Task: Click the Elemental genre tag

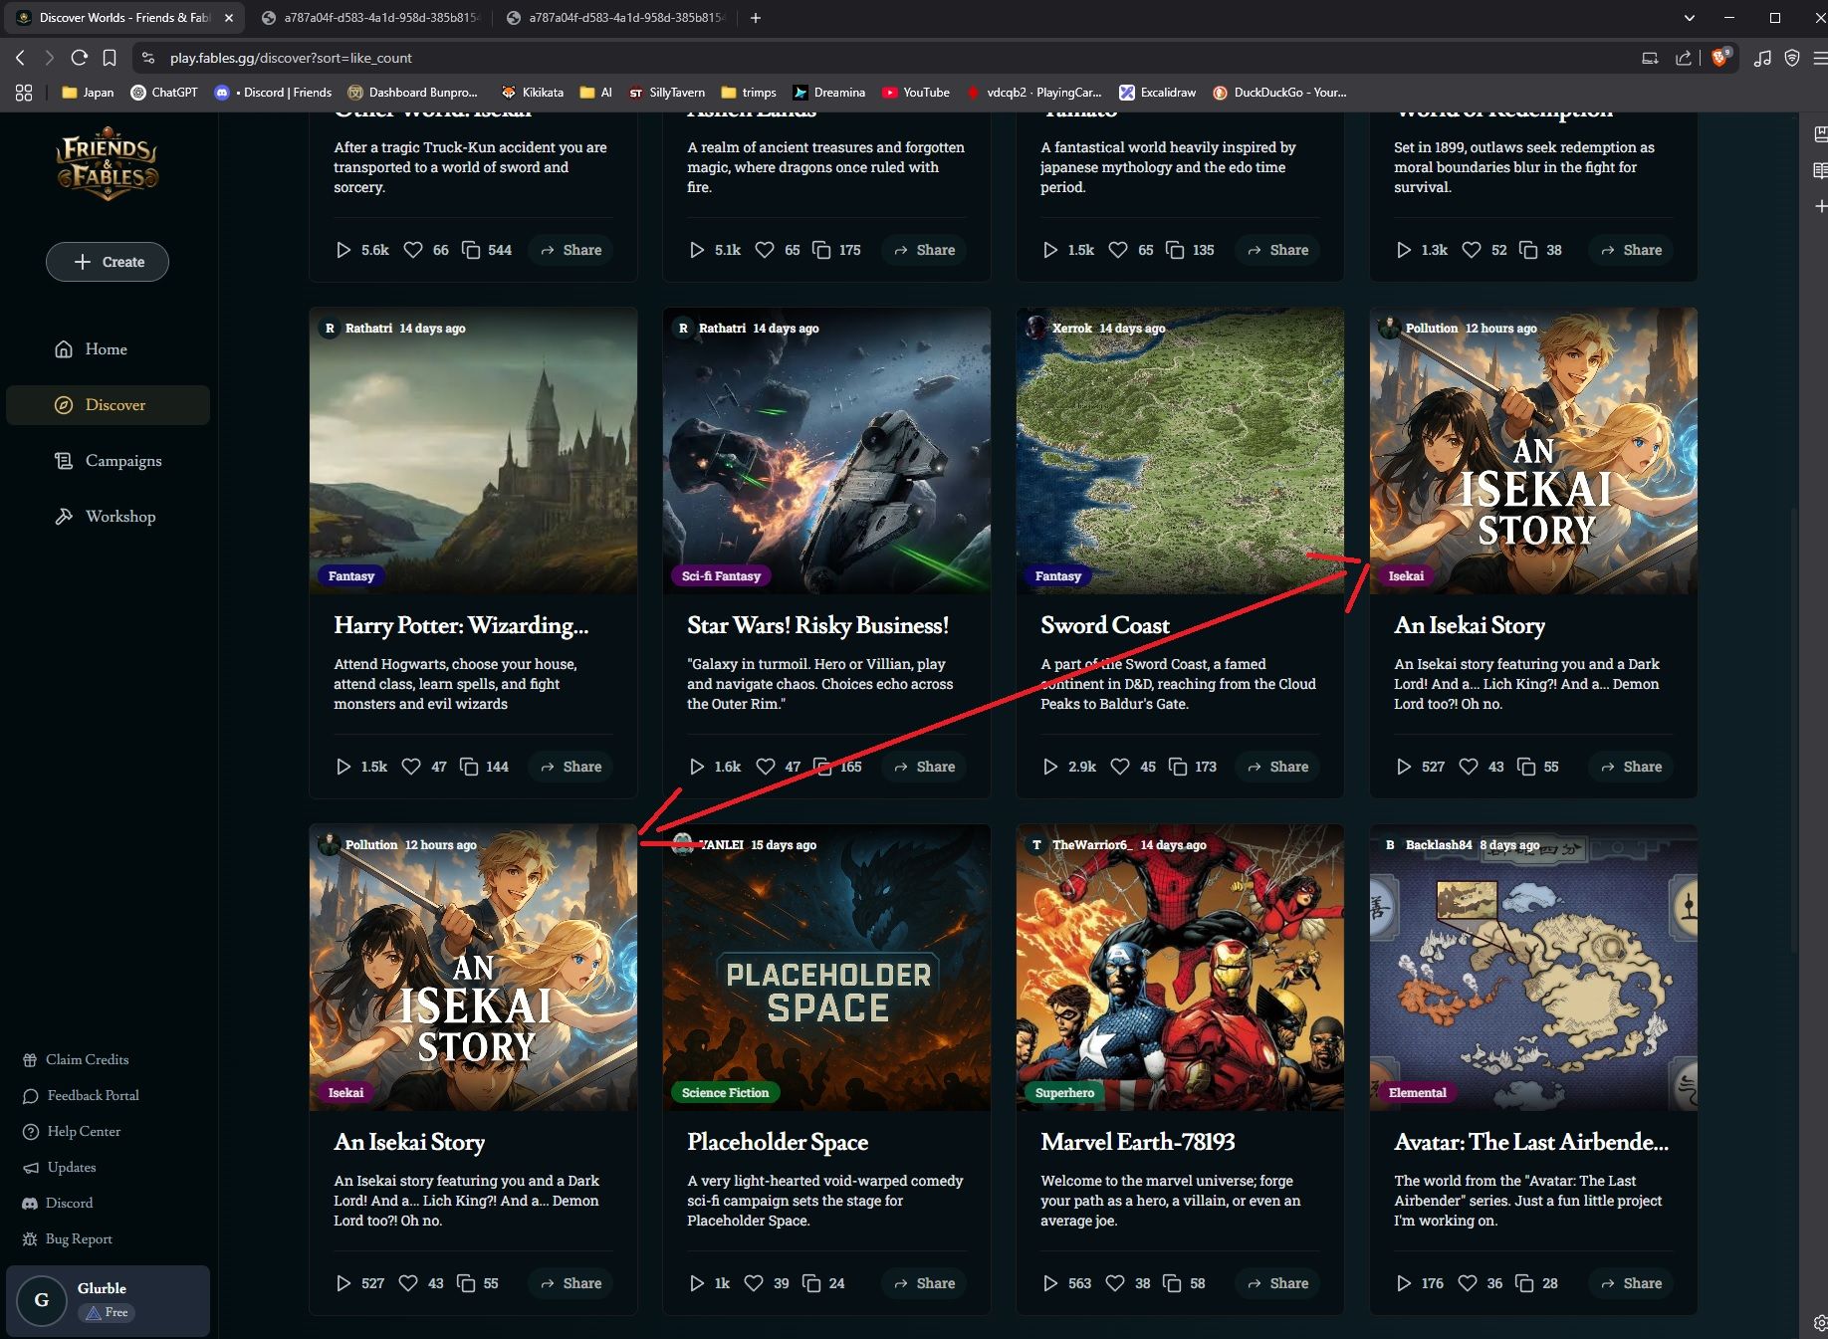Action: click(x=1417, y=1092)
